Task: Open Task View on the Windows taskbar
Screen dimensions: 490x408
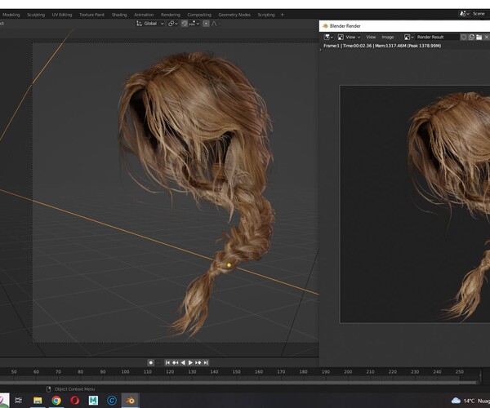Action: coord(19,400)
